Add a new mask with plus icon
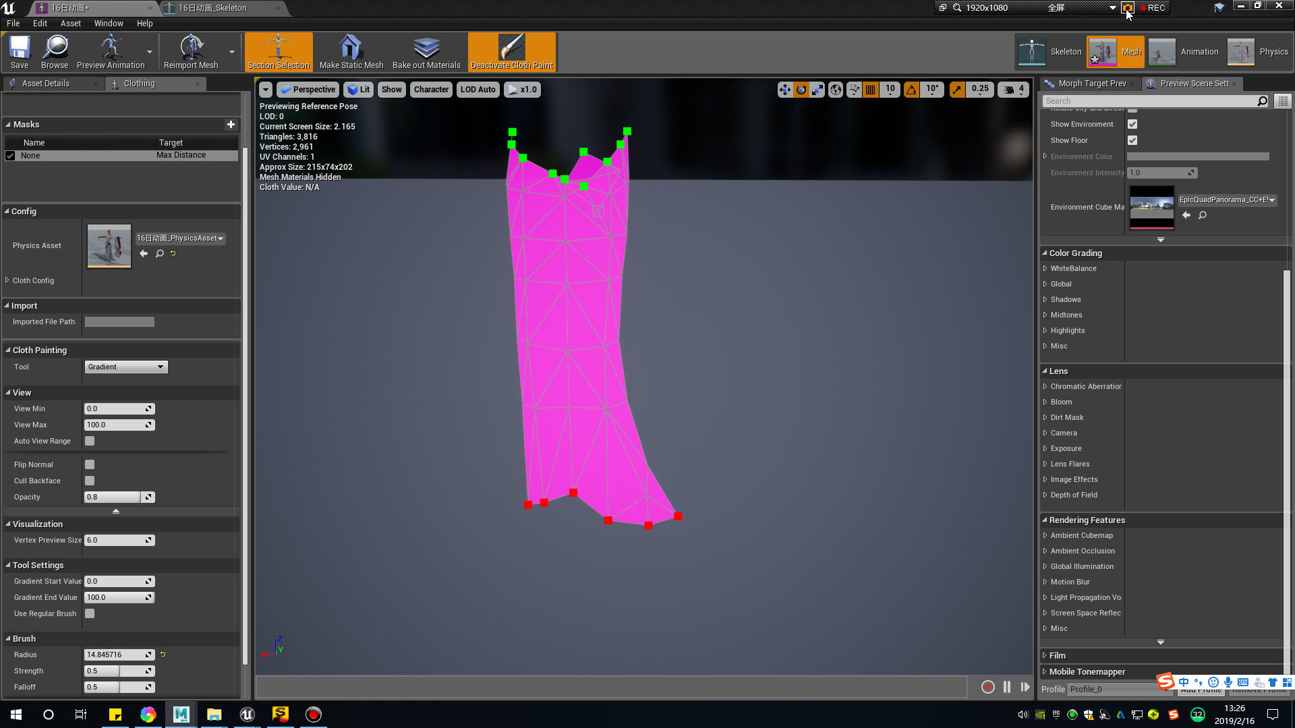Screen dimensions: 1295x728 coord(231,124)
